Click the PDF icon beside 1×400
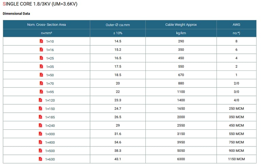This screenshot has height=166, width=261. [x=40, y=142]
